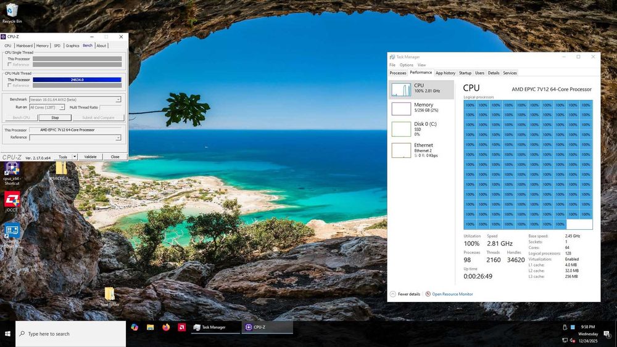Open the taskbar clock and date

pyautogui.click(x=588, y=333)
